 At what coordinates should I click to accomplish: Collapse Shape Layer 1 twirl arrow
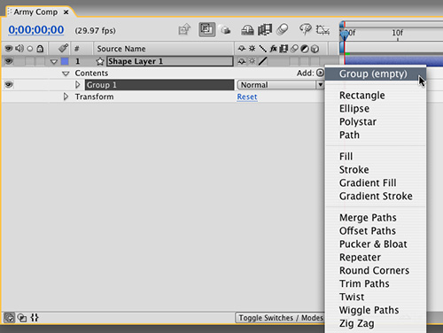[x=54, y=61]
